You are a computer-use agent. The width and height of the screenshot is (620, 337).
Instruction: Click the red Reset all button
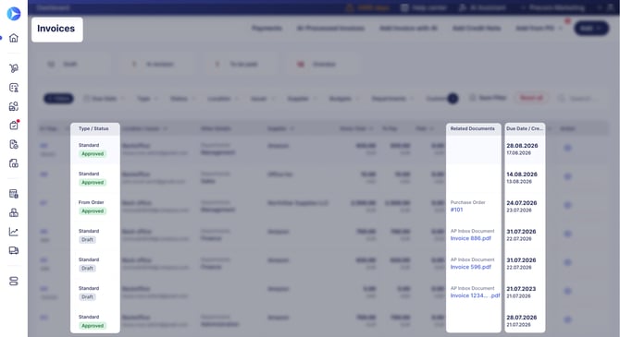[x=531, y=98]
